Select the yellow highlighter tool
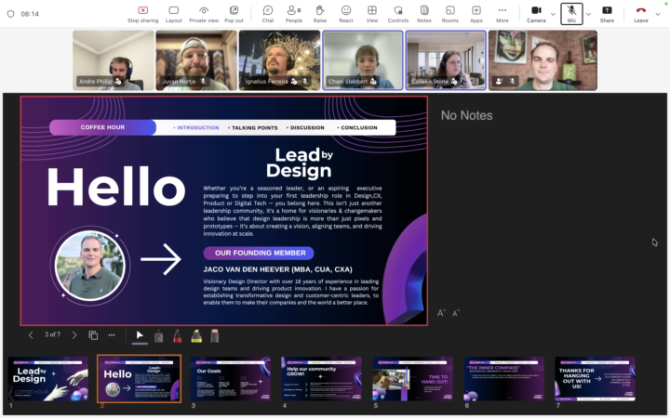The image size is (670, 418). [x=196, y=336]
